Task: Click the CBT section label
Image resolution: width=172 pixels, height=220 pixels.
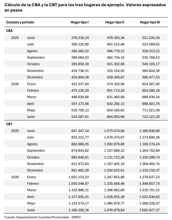Action: tap(9, 124)
